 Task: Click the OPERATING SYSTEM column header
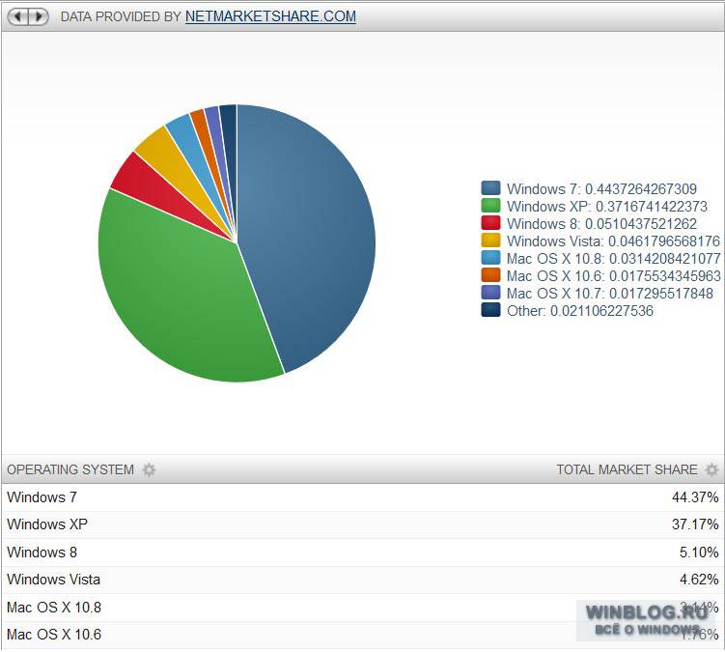click(70, 469)
